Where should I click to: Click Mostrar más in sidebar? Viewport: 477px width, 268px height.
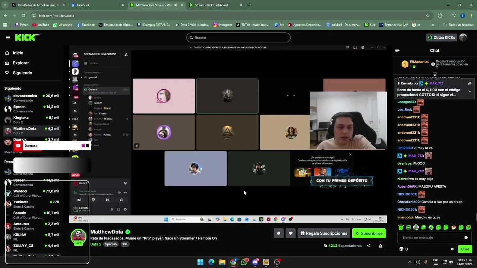13,152
